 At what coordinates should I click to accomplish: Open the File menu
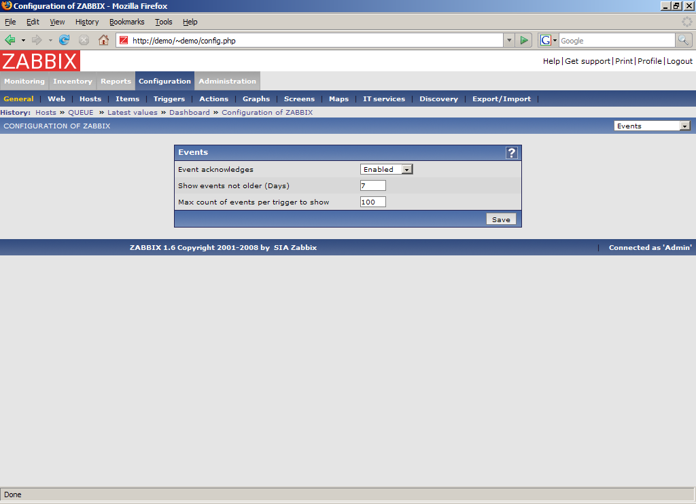coord(10,22)
